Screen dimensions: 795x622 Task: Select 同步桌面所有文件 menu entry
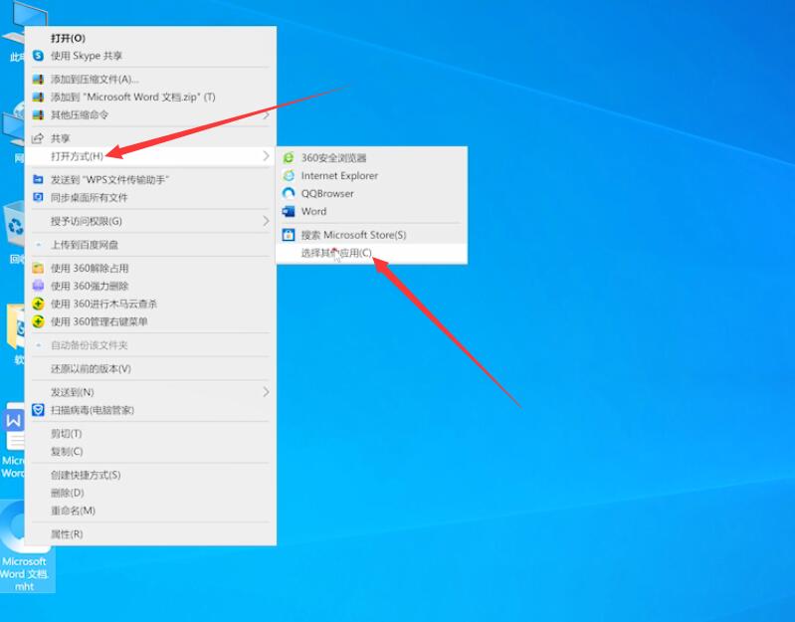(150, 197)
